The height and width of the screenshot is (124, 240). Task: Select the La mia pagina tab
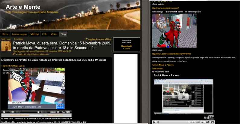pos(19,34)
